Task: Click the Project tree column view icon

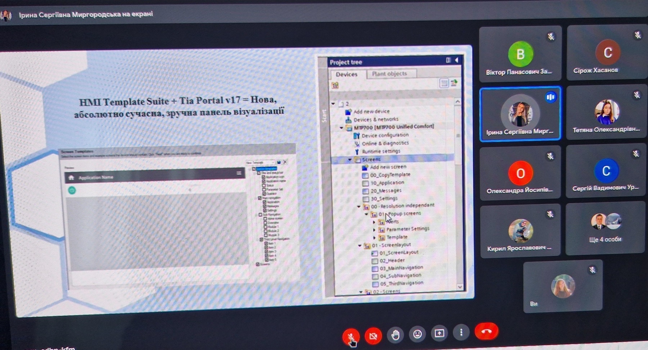Action: point(448,60)
